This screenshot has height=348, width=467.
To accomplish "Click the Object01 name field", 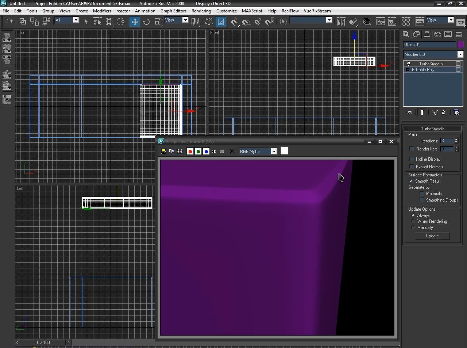I will tap(429, 45).
